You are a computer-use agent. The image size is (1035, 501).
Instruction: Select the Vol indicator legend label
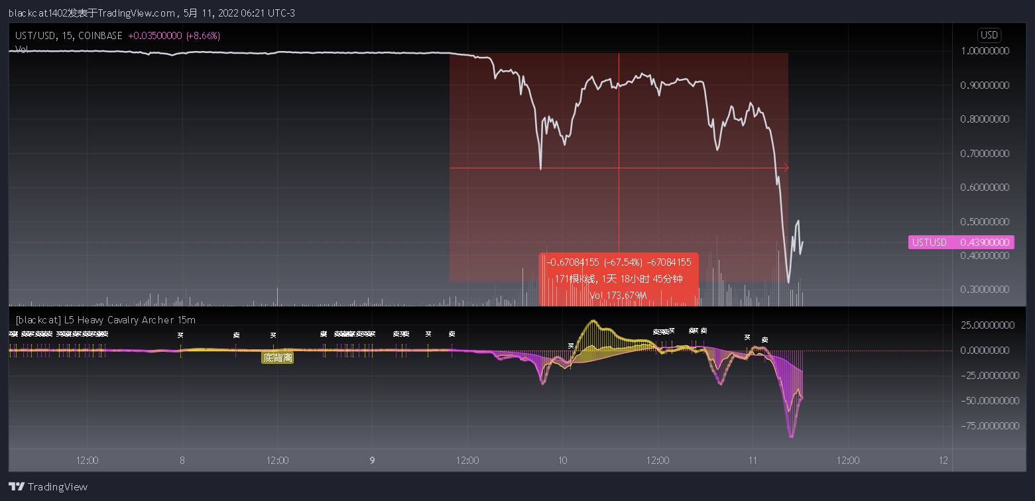(21, 49)
